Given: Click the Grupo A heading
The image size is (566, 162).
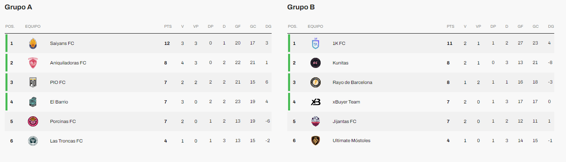Looking at the screenshot, I should click(18, 7).
